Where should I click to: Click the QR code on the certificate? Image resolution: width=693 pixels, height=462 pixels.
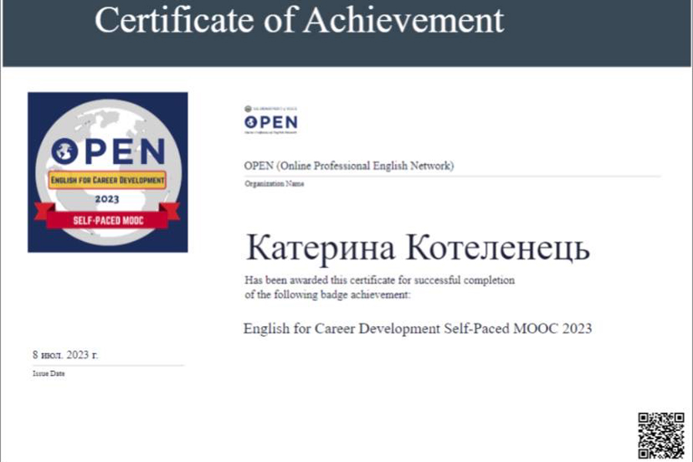coord(661,436)
